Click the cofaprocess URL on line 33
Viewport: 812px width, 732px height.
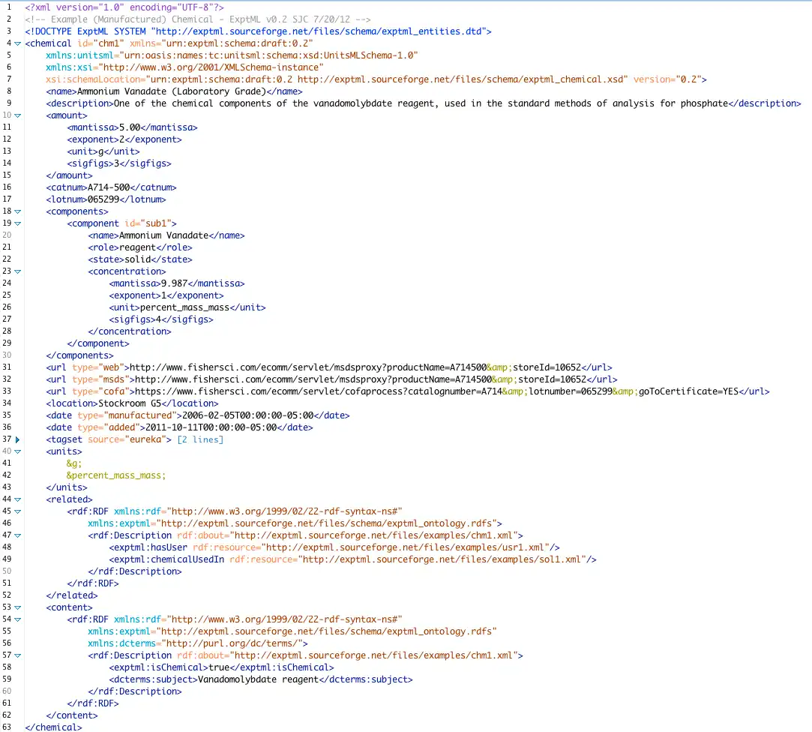[436, 391]
